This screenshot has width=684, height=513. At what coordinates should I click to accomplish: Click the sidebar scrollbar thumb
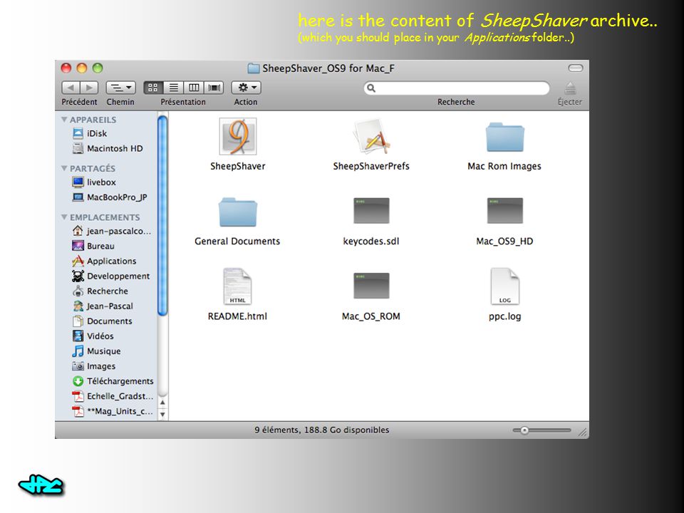(x=162, y=215)
